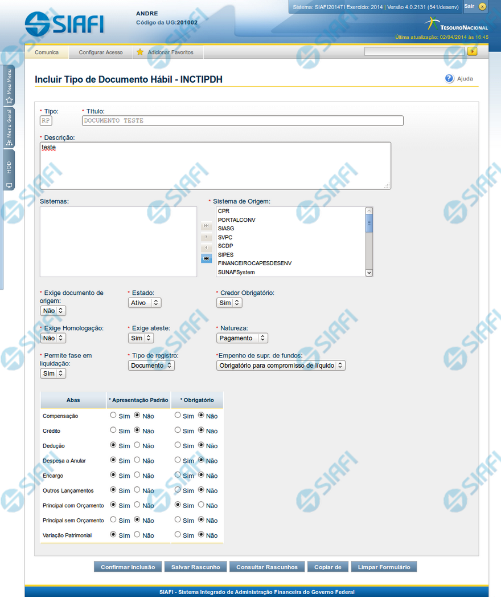
Task: Click the Sistema de Origem list scrollbar thumb
Action: (369, 223)
